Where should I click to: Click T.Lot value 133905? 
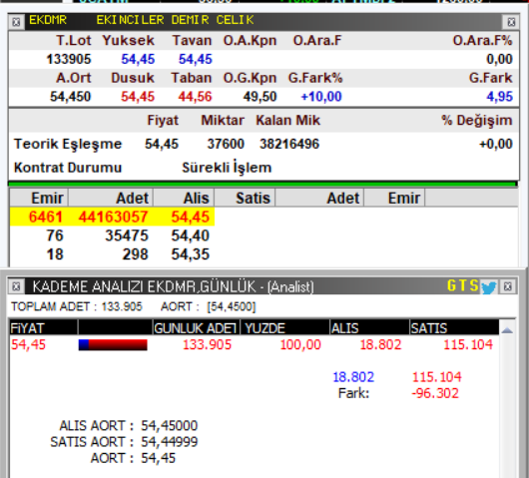(69, 59)
